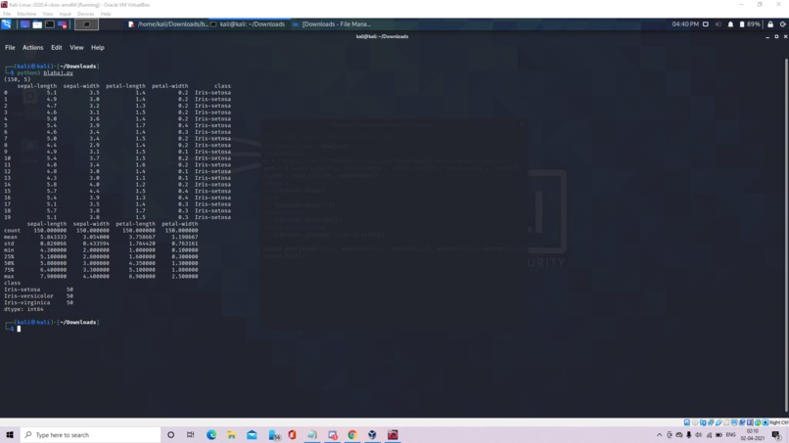Click the red app icon right of VirtualBox

pos(393,435)
